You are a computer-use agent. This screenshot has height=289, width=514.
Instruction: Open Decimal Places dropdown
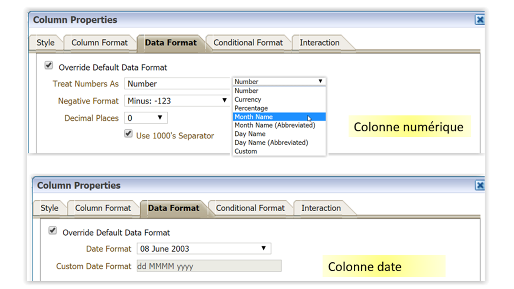(146, 118)
